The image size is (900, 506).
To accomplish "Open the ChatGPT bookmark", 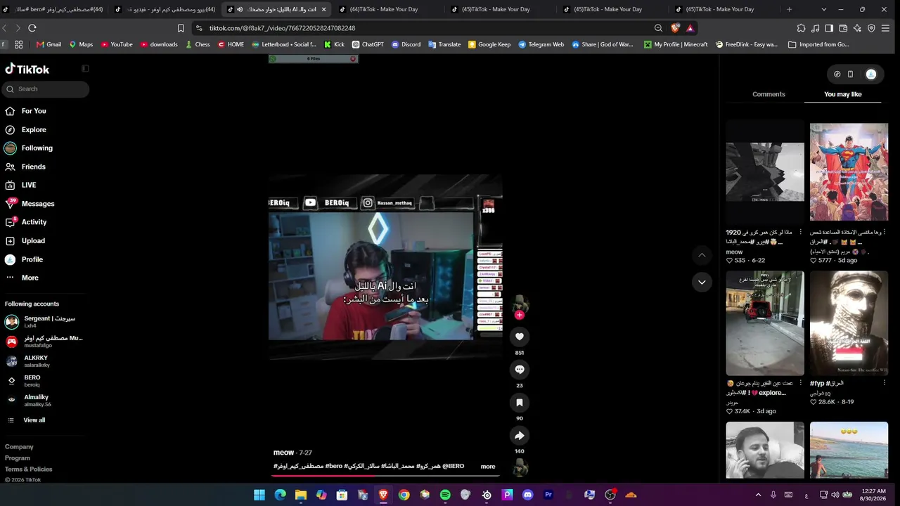I will click(368, 44).
